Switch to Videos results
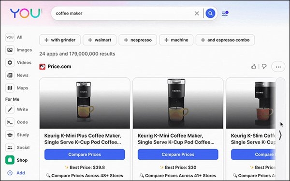The height and width of the screenshot is (181, 290). [18, 63]
